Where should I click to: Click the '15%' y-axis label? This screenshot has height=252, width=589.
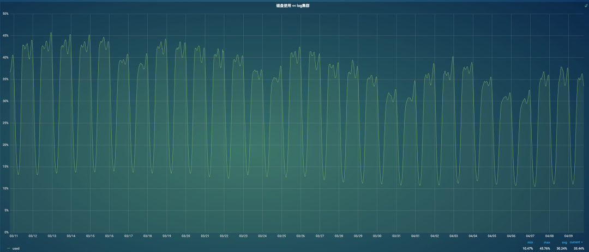click(5, 167)
